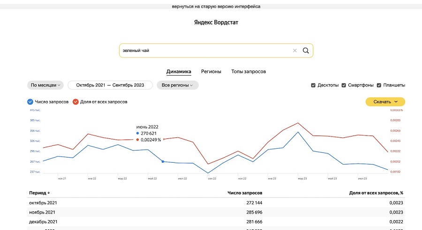
Task: Uncheck the Смартфоны checkbox
Action: pyautogui.click(x=344, y=85)
